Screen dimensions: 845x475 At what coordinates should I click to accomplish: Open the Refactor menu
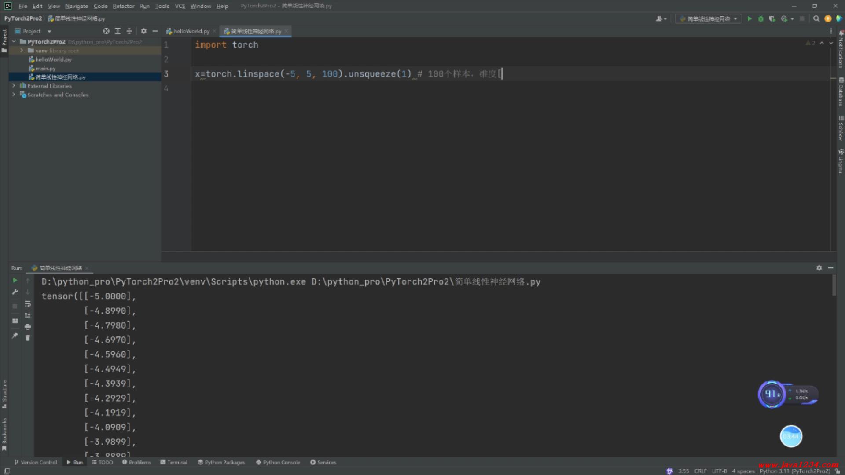click(x=123, y=6)
